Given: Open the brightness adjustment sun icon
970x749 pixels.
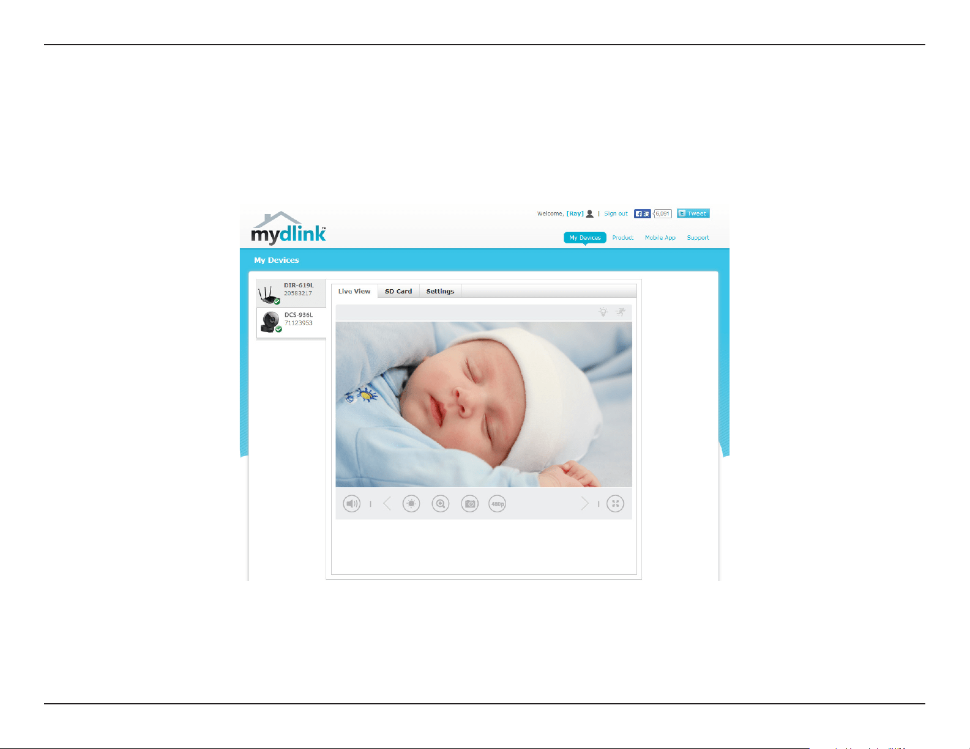Looking at the screenshot, I should [x=411, y=504].
